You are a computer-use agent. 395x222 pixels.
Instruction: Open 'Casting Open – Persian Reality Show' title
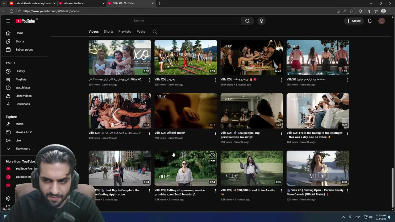pos(315,192)
